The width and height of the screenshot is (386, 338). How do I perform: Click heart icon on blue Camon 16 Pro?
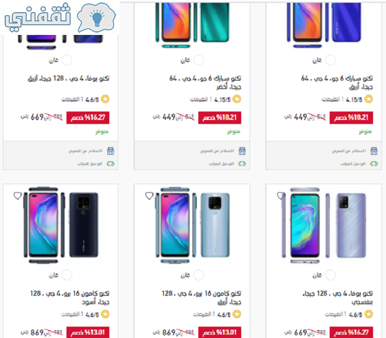click(x=149, y=196)
